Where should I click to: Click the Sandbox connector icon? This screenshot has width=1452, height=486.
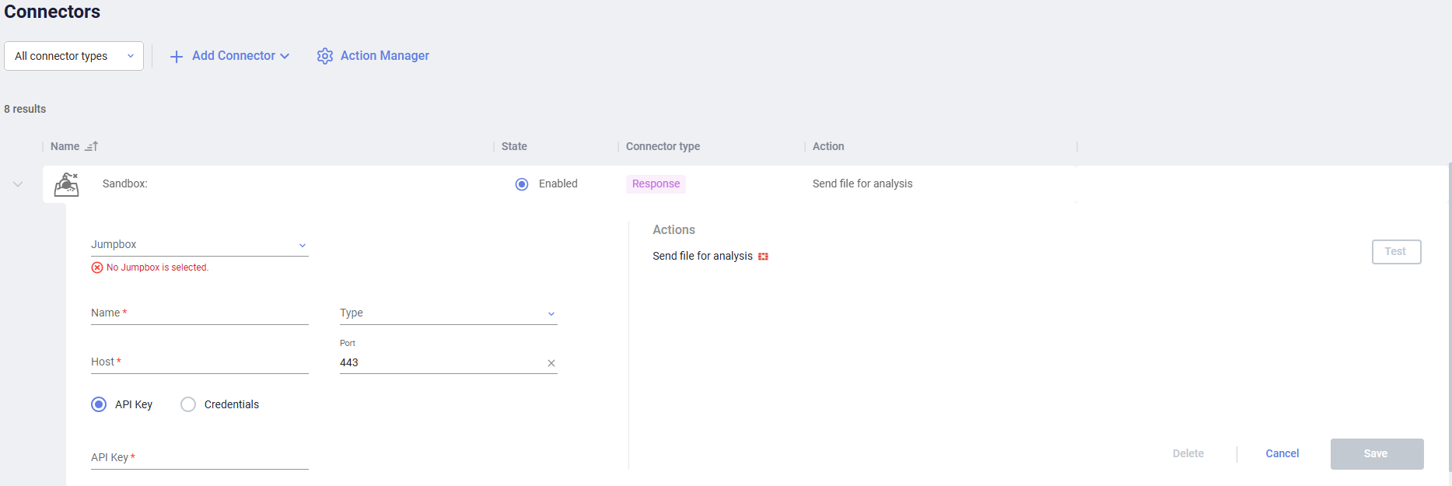67,184
